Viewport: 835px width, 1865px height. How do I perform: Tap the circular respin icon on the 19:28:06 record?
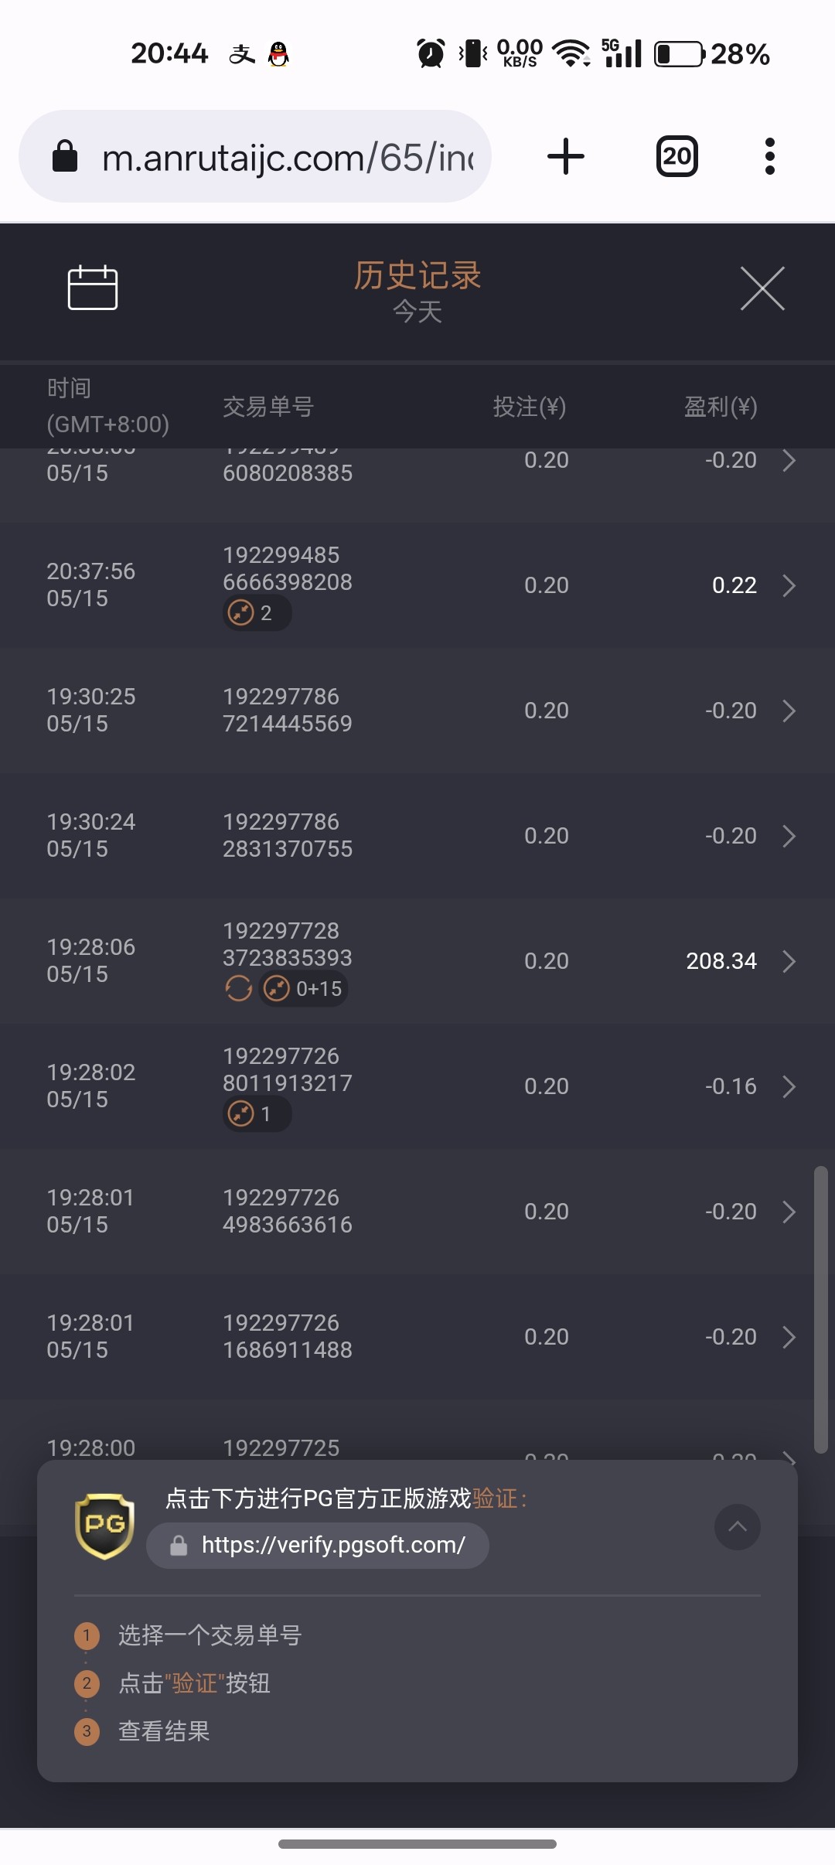(x=238, y=988)
